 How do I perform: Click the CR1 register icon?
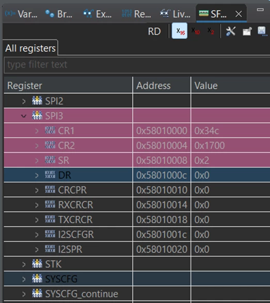coord(50,130)
